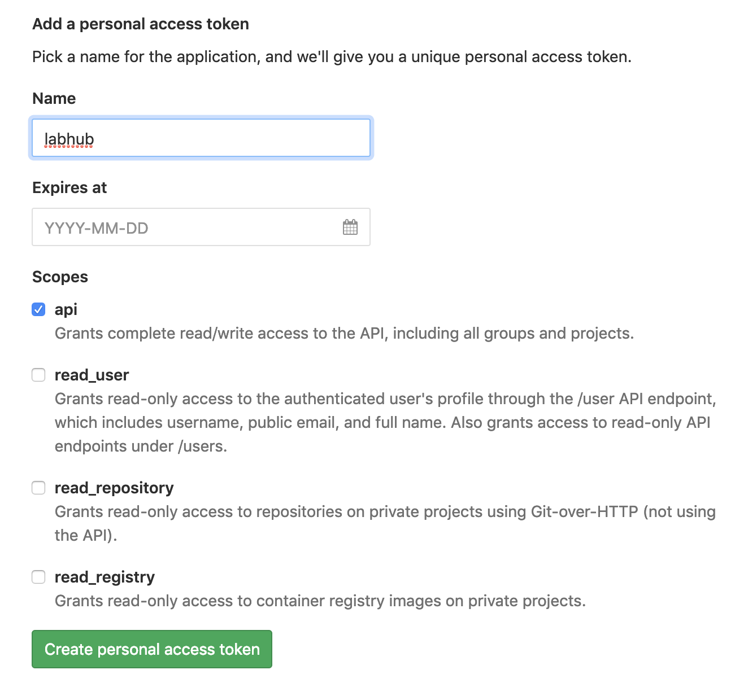
Task: Click the Expires at YYYY-MM-DD field
Action: click(x=186, y=227)
